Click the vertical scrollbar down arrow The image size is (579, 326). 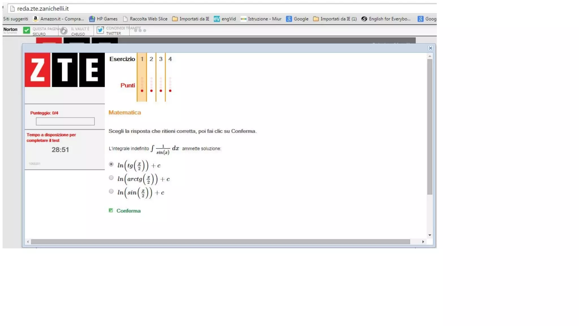pyautogui.click(x=430, y=235)
